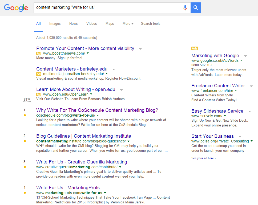Expand the More search categories menu

(128, 24)
